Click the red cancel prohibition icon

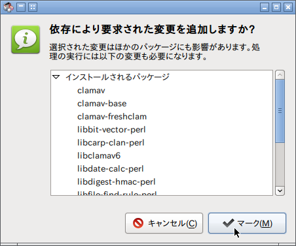coord(138,223)
